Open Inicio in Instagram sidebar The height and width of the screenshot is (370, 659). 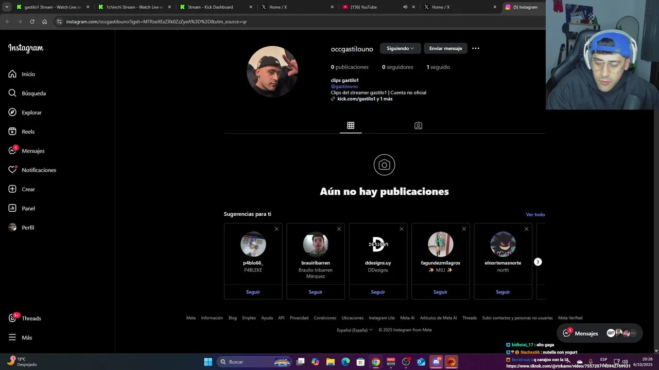[22, 74]
